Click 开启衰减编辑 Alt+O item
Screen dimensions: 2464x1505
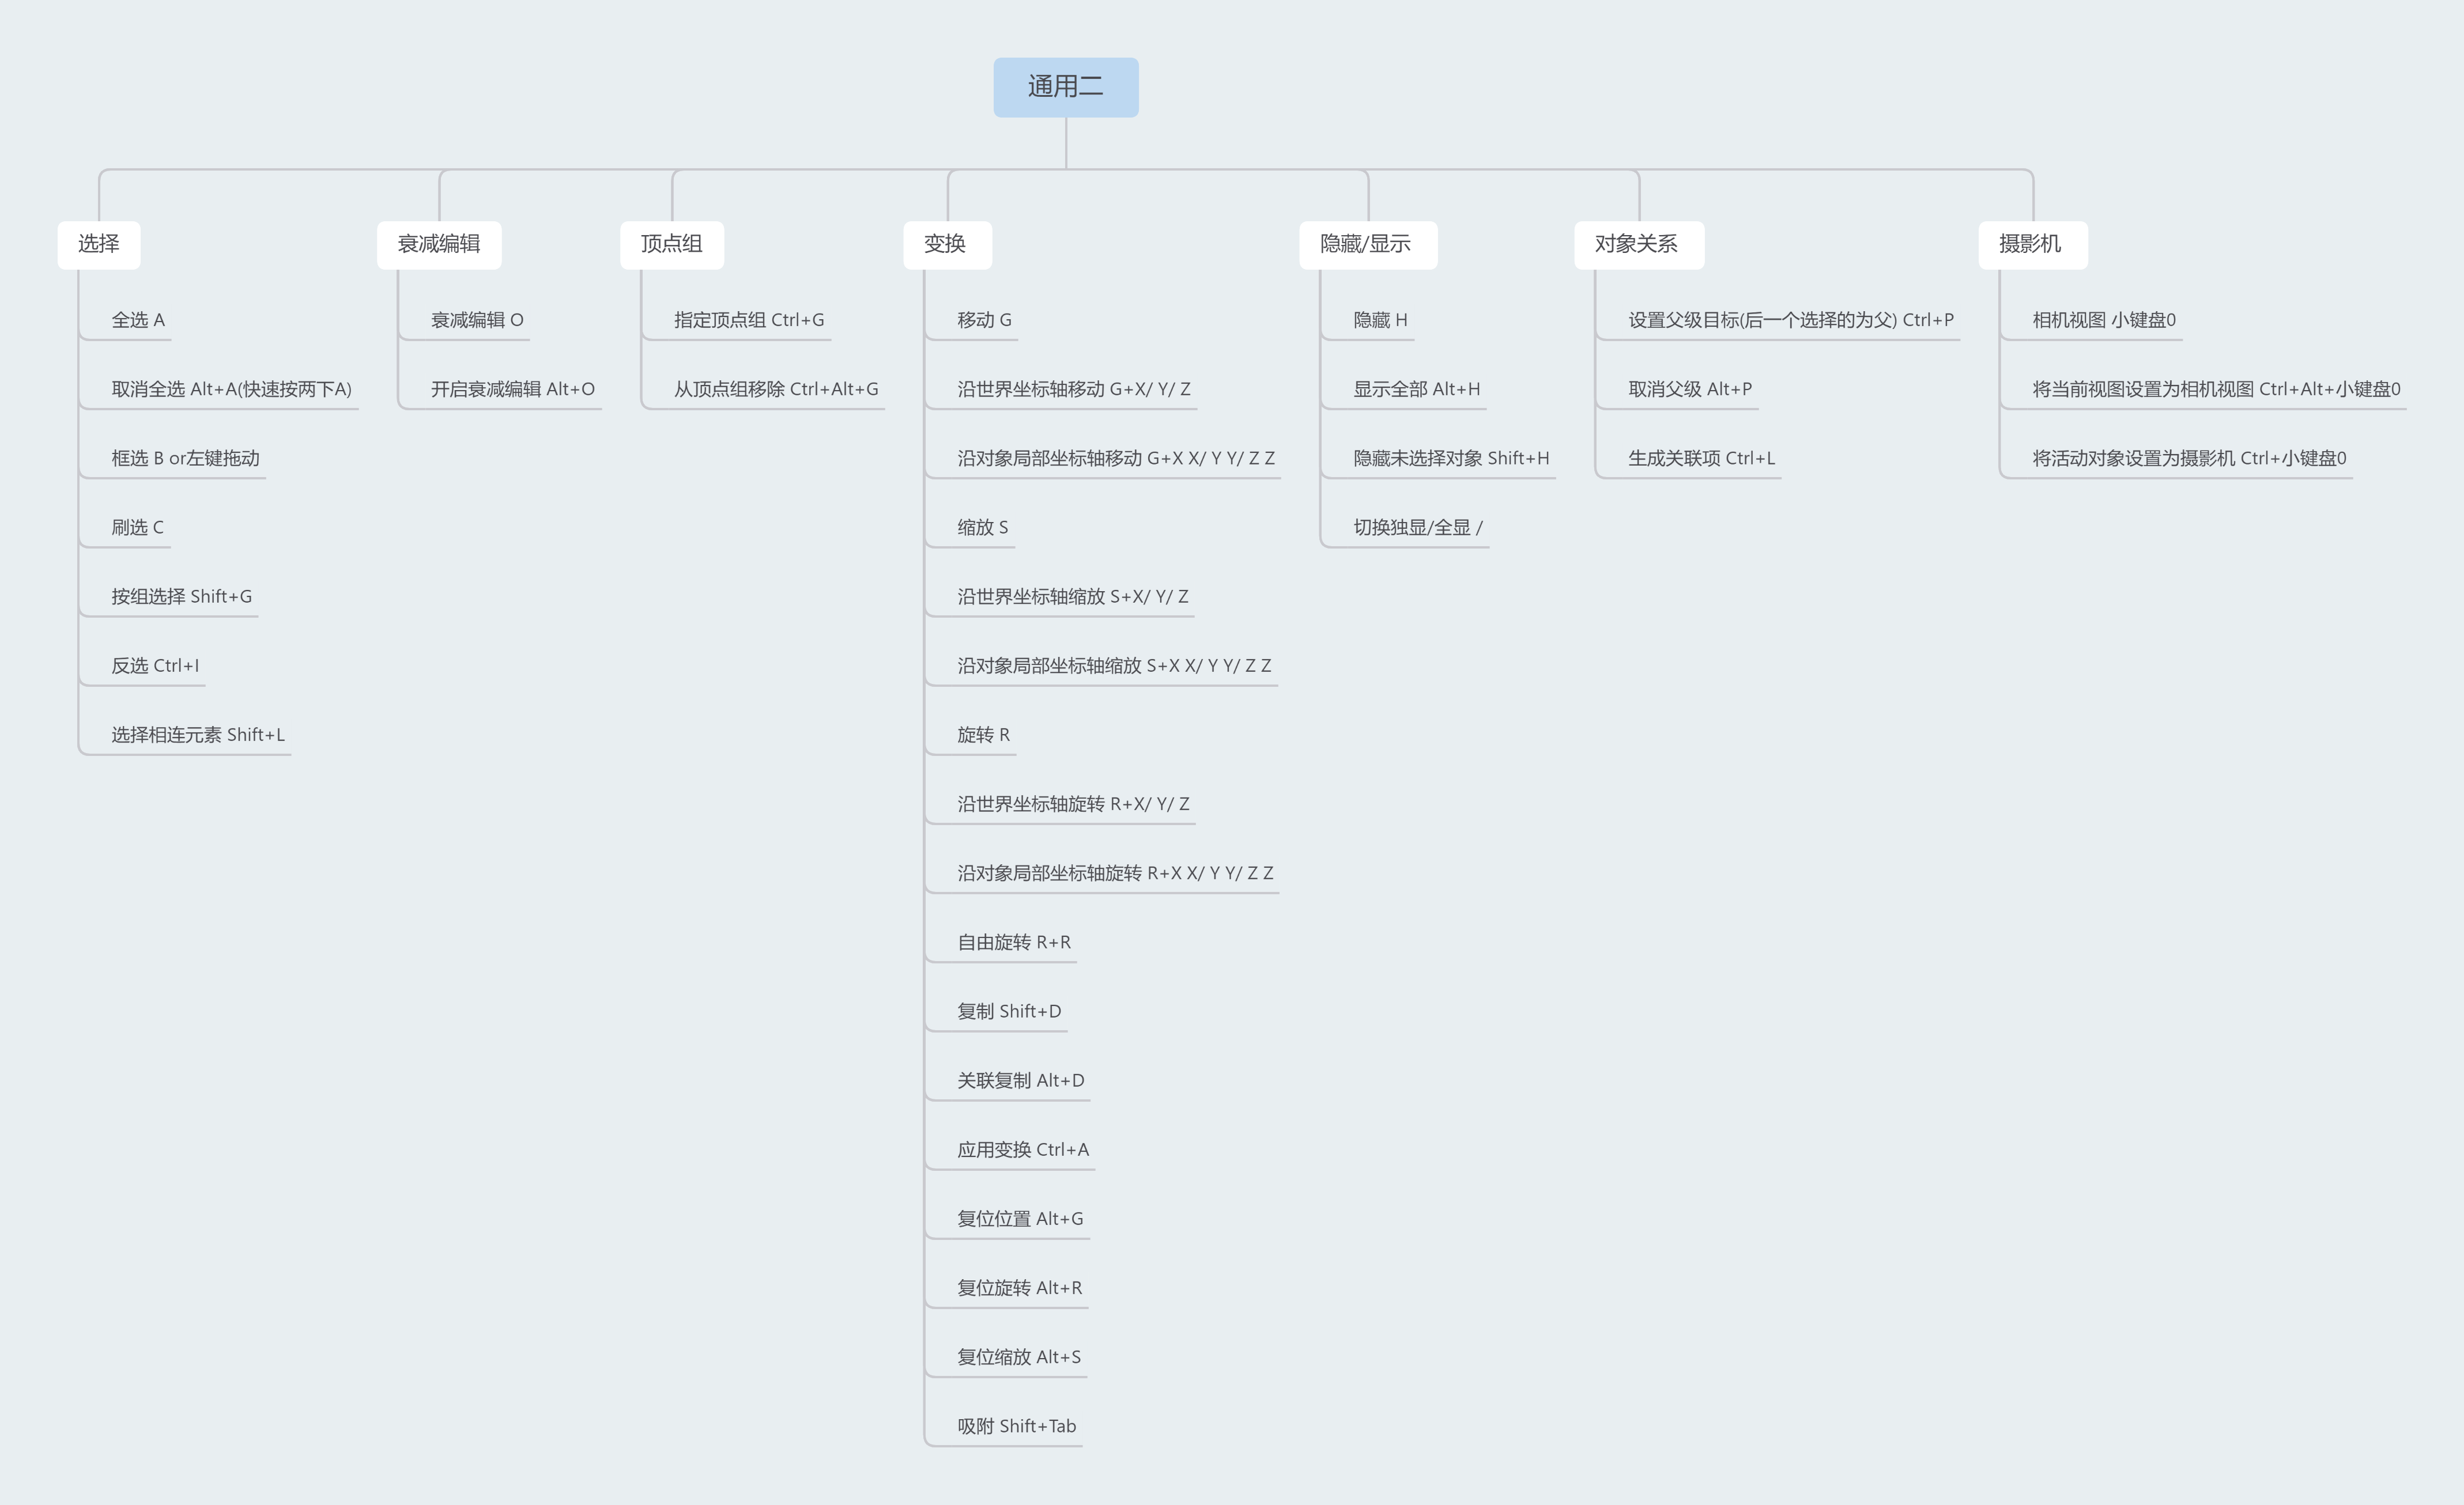tap(512, 389)
